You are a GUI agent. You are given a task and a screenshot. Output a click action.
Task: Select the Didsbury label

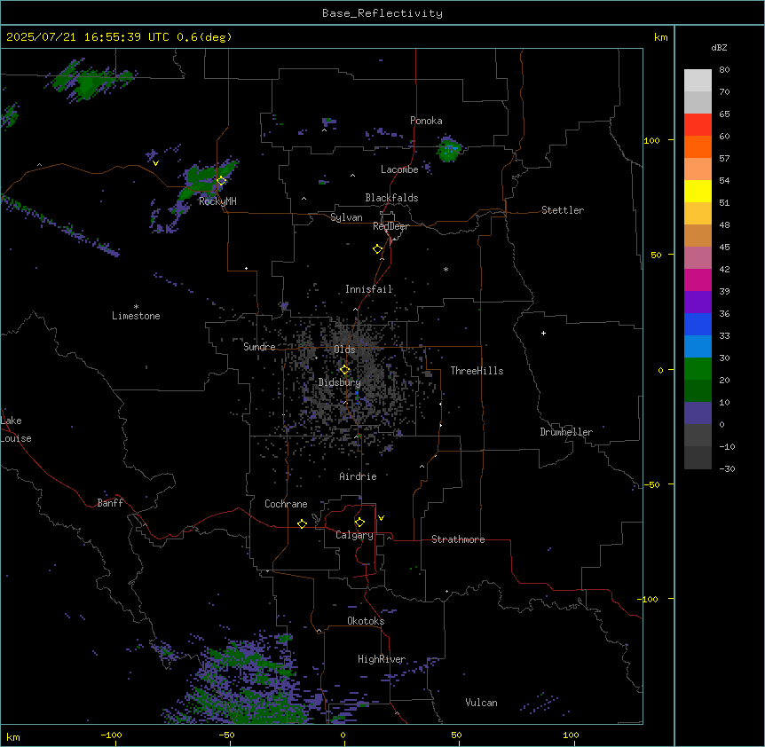pos(340,382)
